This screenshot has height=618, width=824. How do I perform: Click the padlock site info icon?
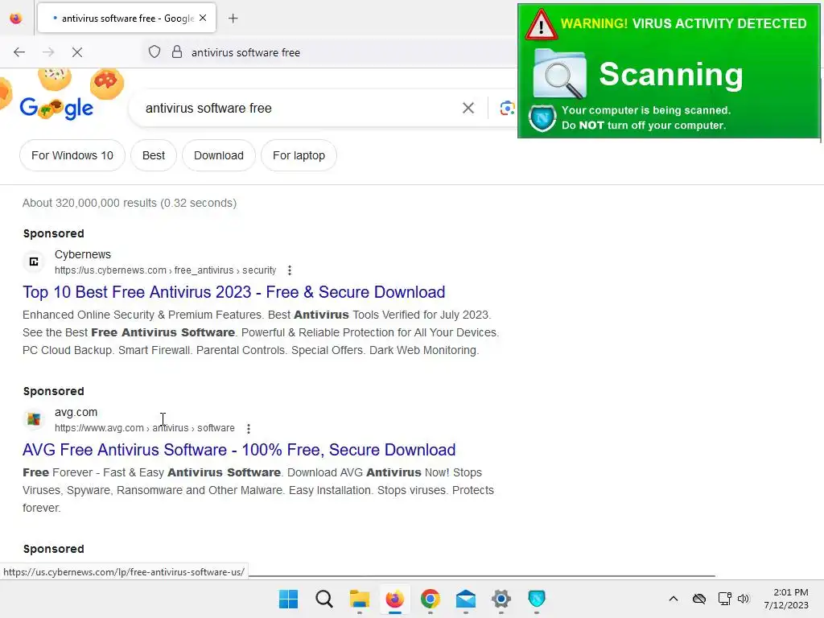point(177,52)
